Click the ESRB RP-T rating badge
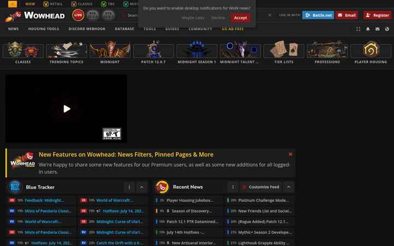The width and height of the screenshot is (394, 246). pos(112,134)
